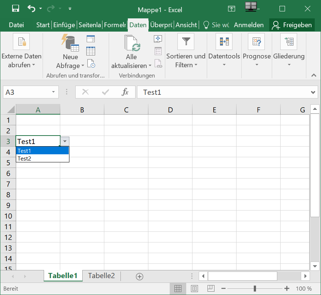The width and height of the screenshot is (321, 295).
Task: Click the fx Insert Function icon
Action: pyautogui.click(x=125, y=92)
